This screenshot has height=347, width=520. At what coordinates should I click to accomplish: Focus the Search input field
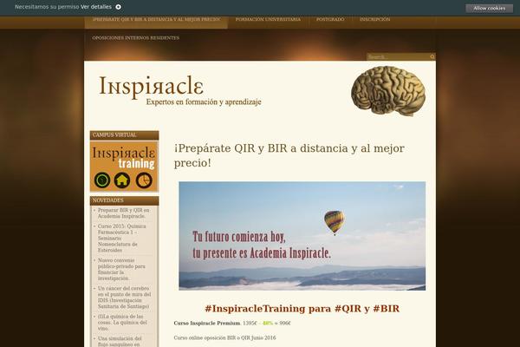398,56
